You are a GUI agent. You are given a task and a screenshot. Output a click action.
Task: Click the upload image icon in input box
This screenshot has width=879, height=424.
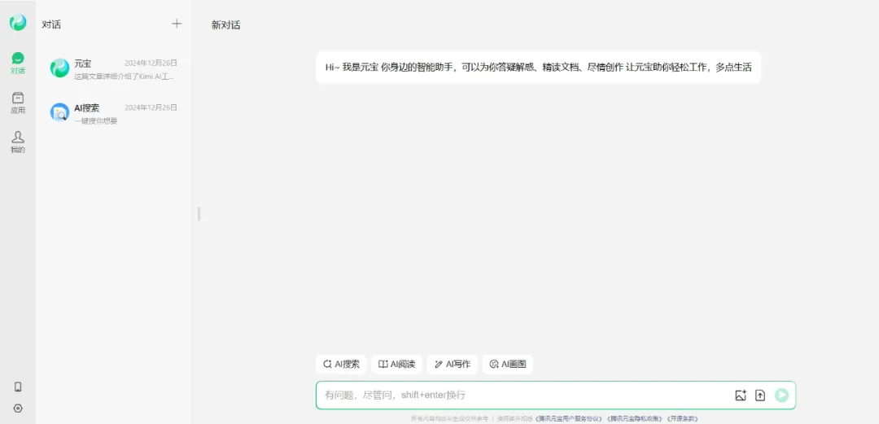click(x=741, y=396)
